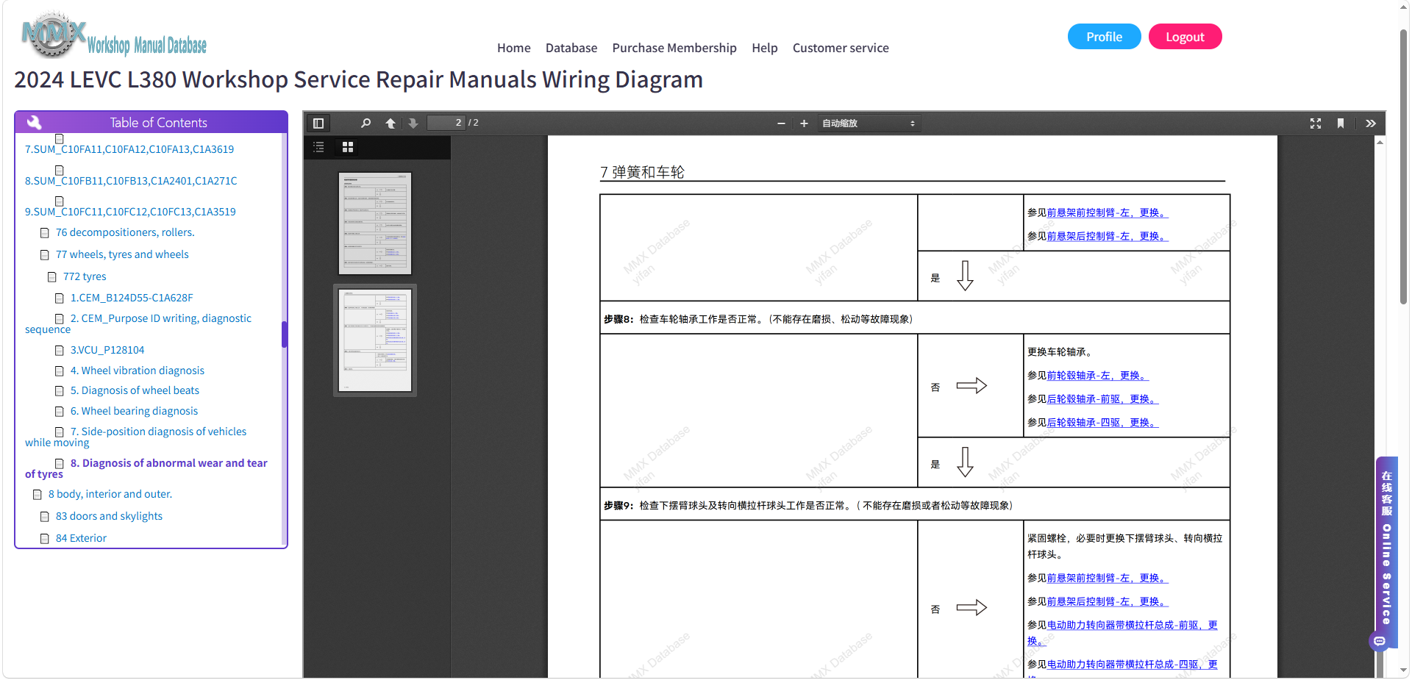Select page 2 thumbnail
Screen dimensions: 1412x680
(375, 340)
